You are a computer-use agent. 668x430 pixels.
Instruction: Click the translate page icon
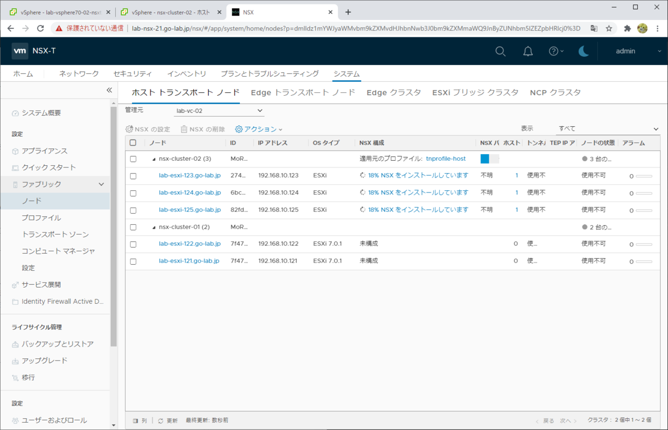[x=594, y=28]
